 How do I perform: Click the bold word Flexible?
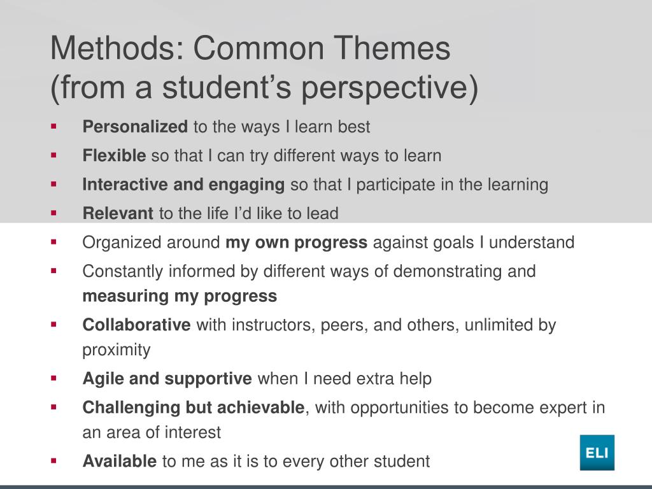[114, 155]
